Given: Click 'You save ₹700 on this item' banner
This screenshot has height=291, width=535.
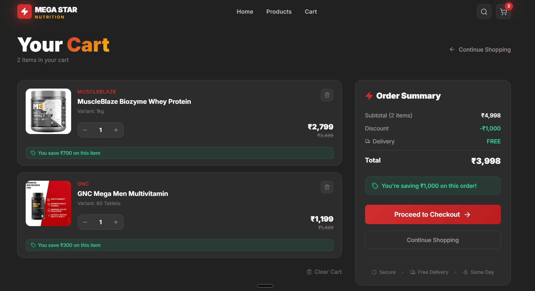Looking at the screenshot, I should click(x=180, y=153).
